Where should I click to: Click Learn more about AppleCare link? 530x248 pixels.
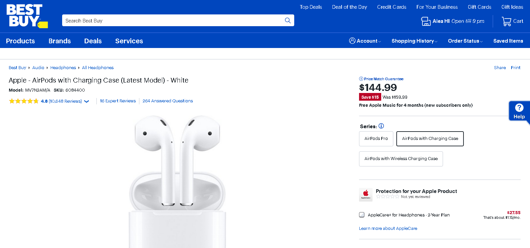(x=388, y=229)
